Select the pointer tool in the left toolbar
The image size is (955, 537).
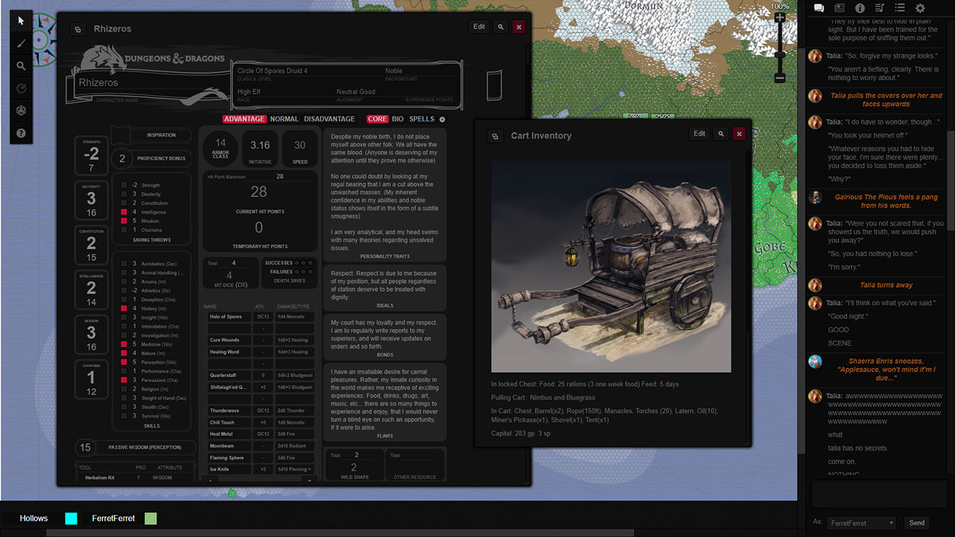click(21, 20)
